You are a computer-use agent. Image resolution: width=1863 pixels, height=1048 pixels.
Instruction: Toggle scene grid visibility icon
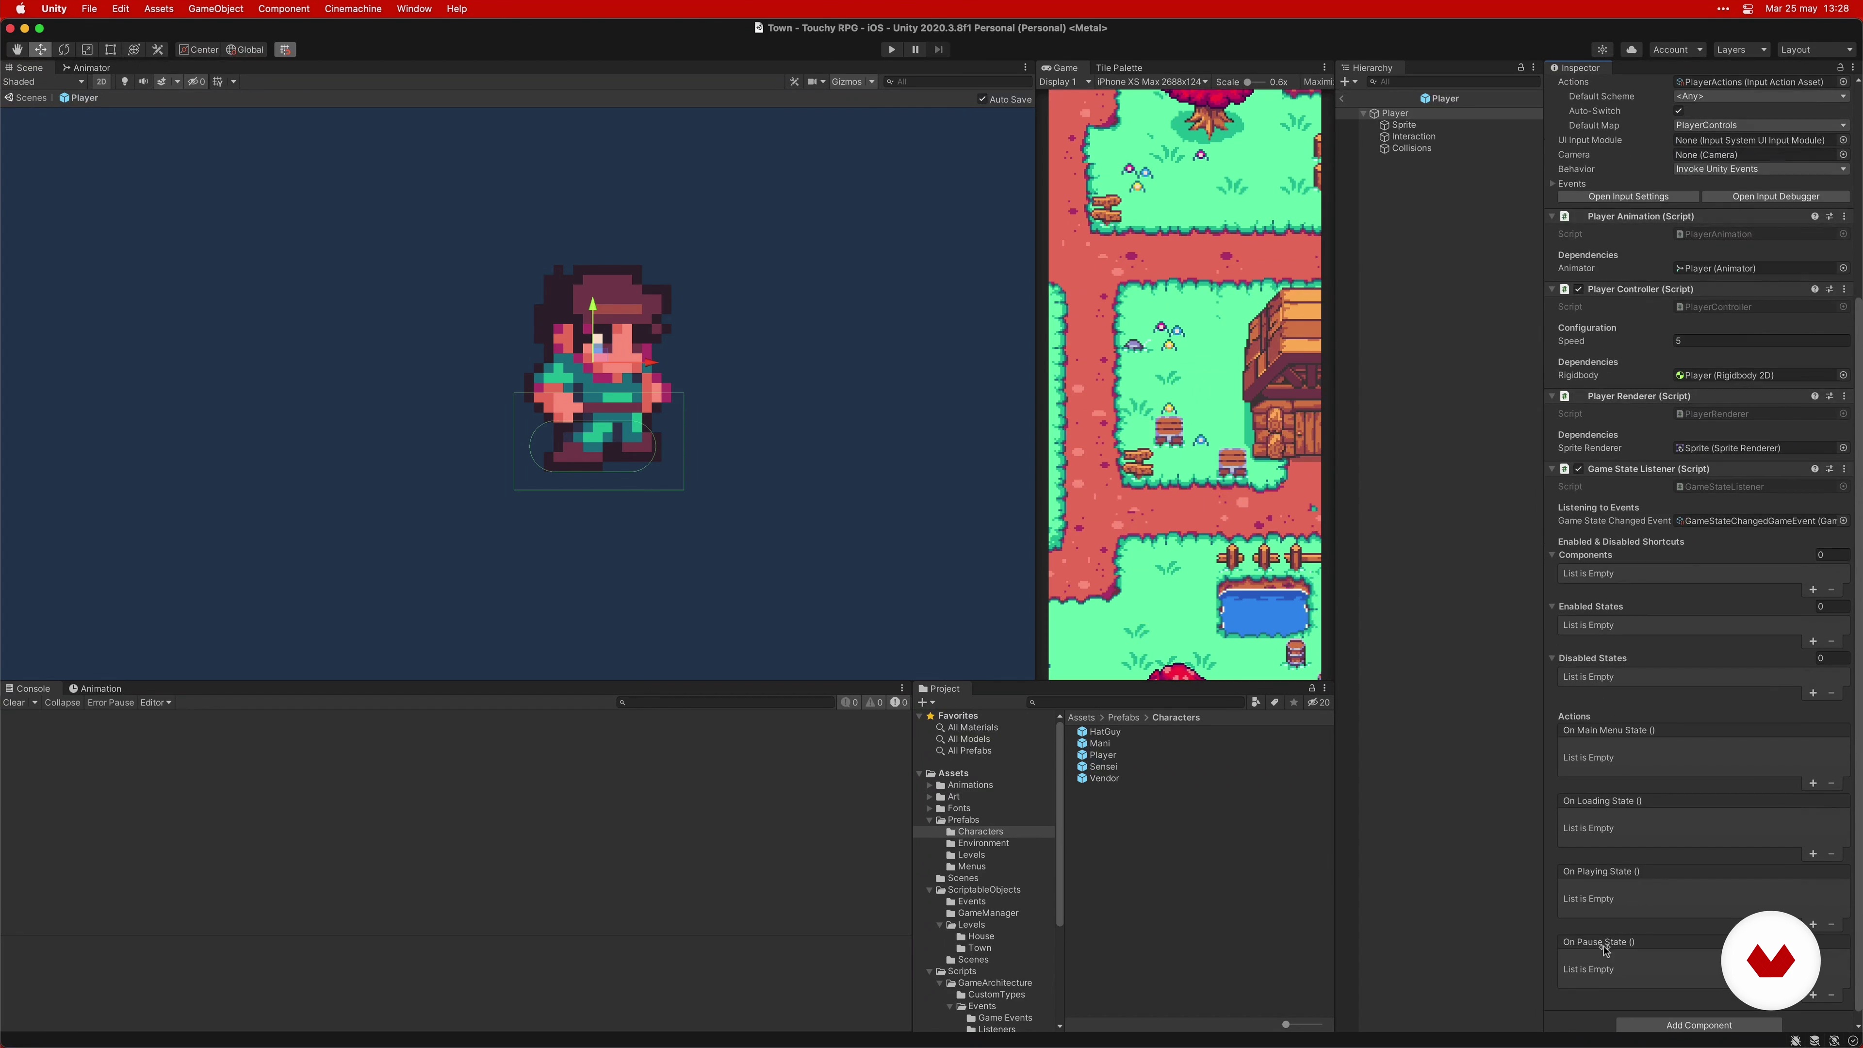point(218,82)
